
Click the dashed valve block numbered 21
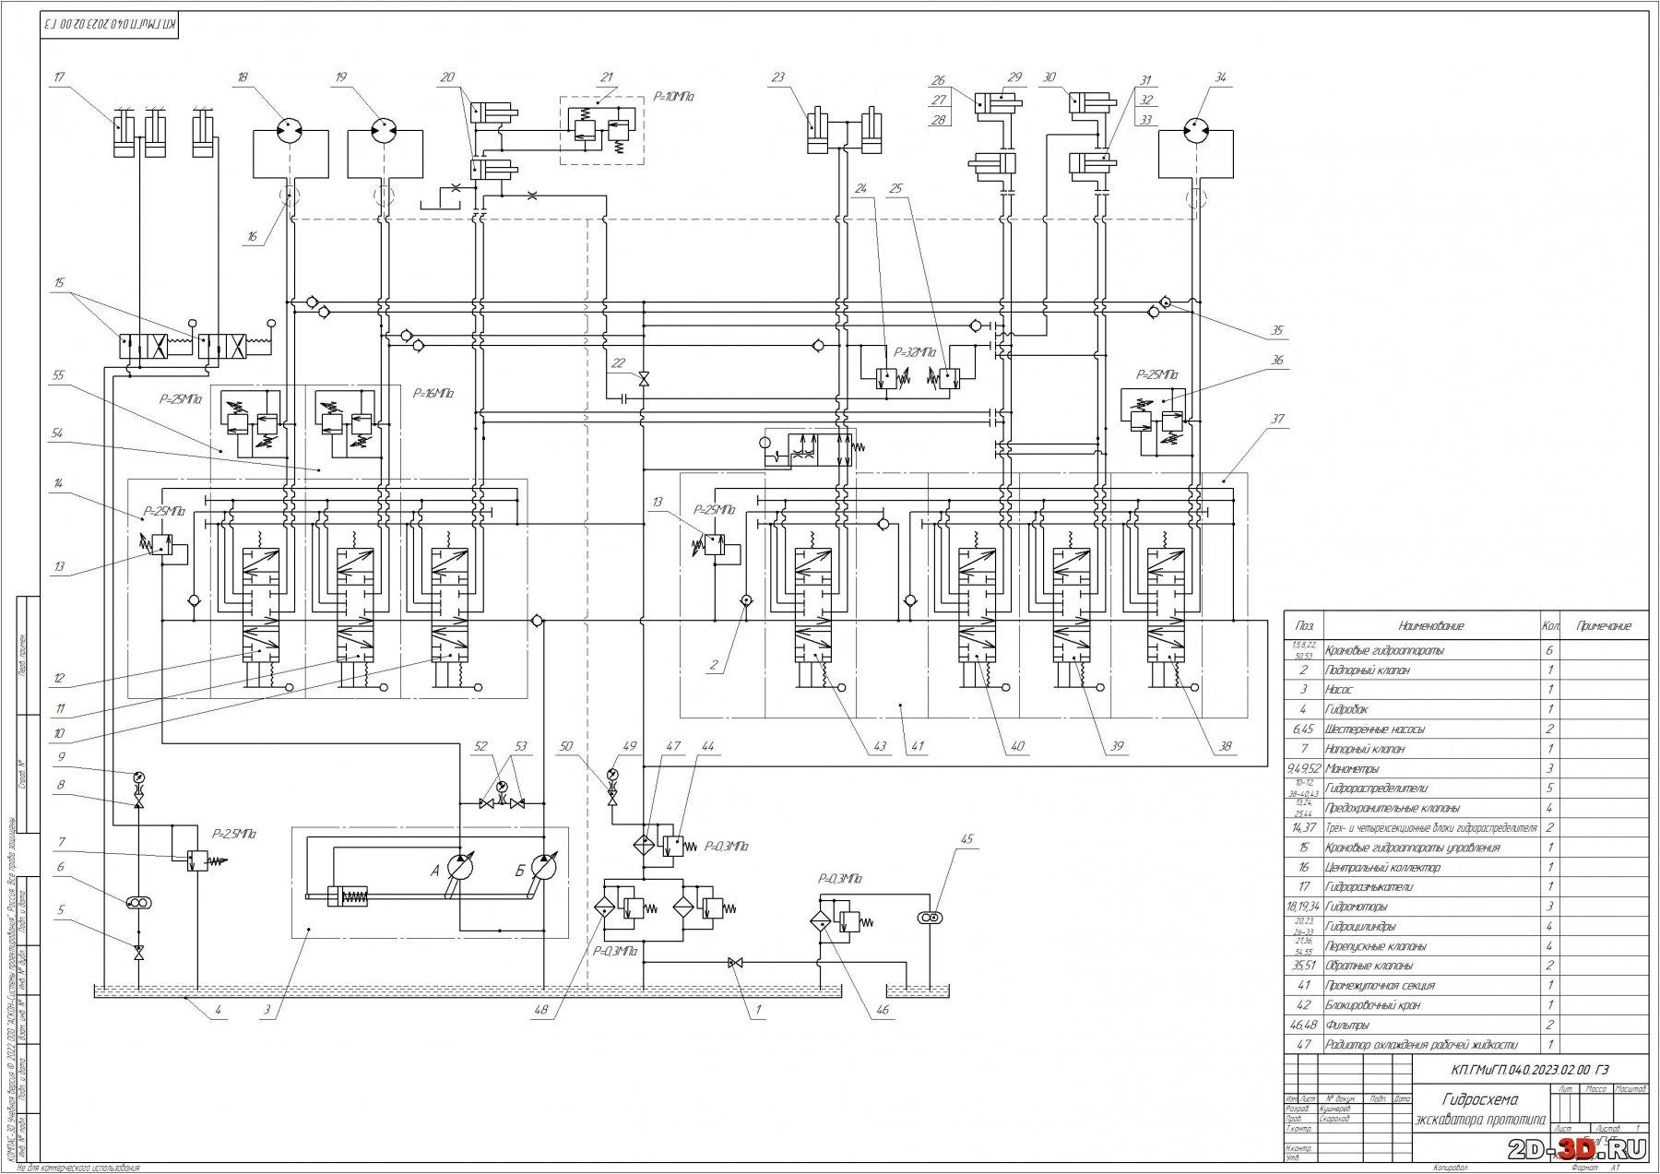coord(601,130)
